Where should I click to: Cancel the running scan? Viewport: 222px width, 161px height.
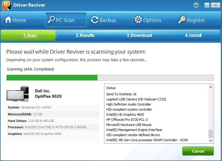pos(198,151)
